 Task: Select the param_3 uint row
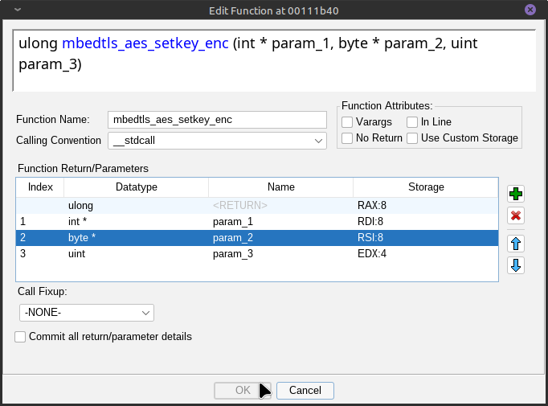pos(257,254)
